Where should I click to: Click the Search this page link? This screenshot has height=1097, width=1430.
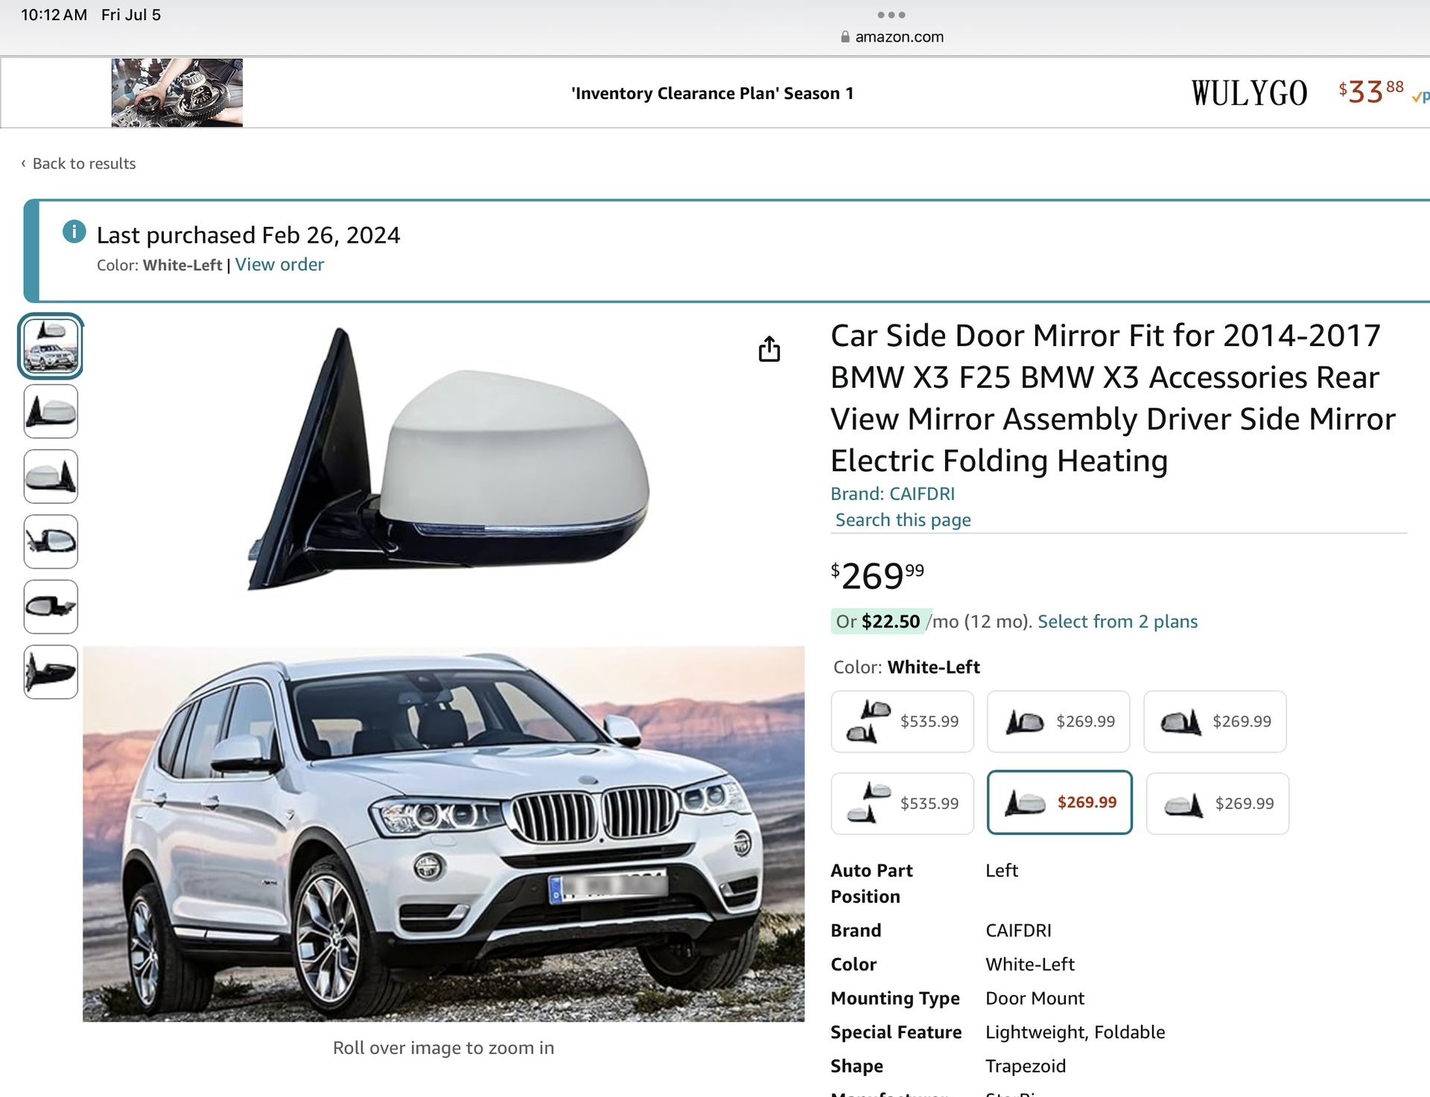903,519
